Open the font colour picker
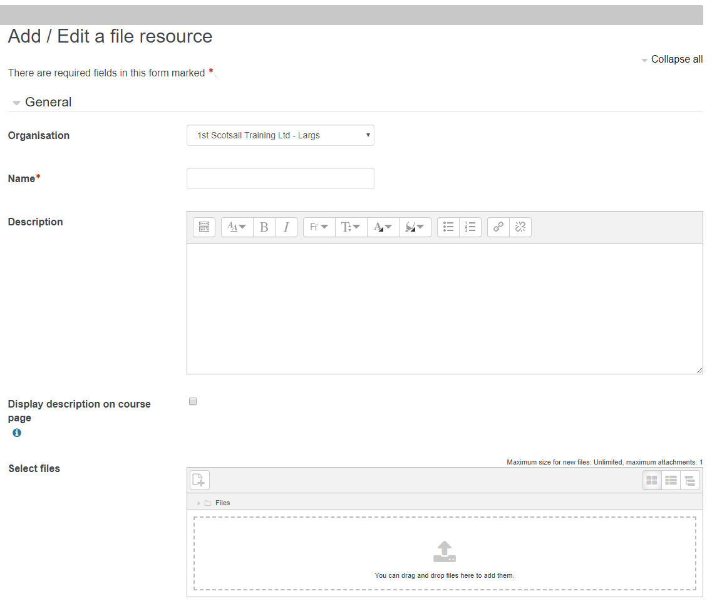Screen dimensions: 712x606 click(383, 227)
